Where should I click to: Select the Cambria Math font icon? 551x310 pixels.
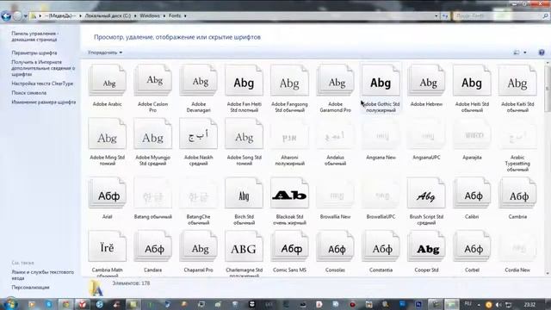[x=107, y=246]
